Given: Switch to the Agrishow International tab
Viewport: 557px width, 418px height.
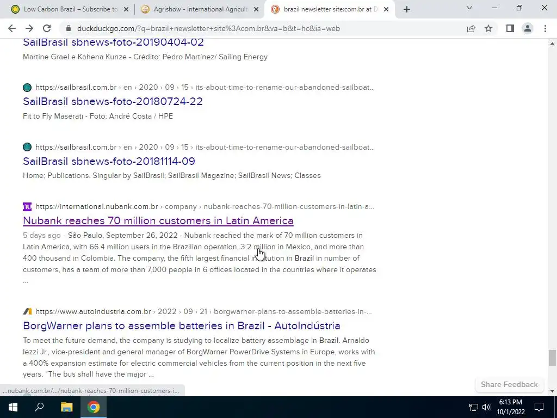Looking at the screenshot, I should pyautogui.click(x=200, y=10).
